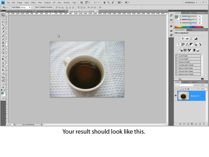The width and height of the screenshot is (209, 157).
Task: Open the Image menu
Action: click(x=20, y=3)
